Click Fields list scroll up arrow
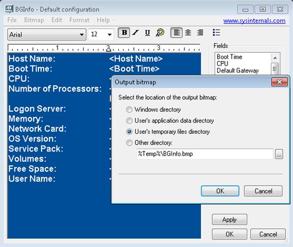 coord(275,58)
